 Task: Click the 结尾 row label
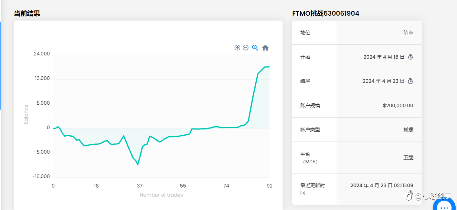tap(305, 81)
